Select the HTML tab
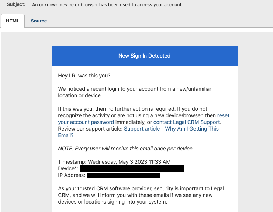The width and height of the screenshot is (273, 212). point(13,21)
